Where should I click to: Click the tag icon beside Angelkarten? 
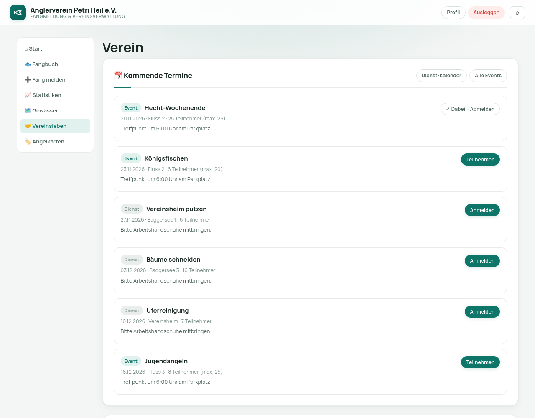[28, 142]
